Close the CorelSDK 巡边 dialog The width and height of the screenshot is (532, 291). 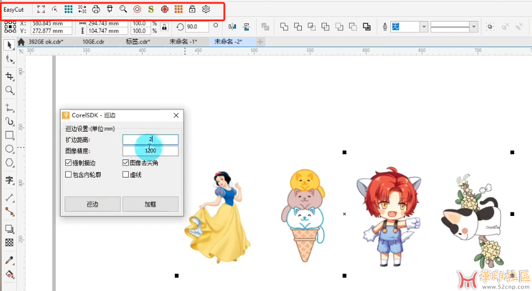(x=176, y=115)
